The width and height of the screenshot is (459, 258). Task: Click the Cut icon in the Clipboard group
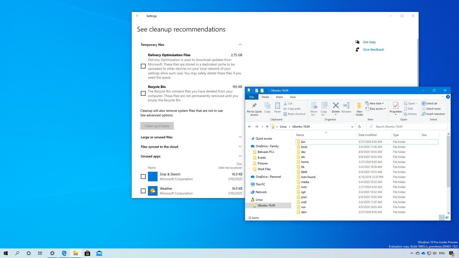288,103
